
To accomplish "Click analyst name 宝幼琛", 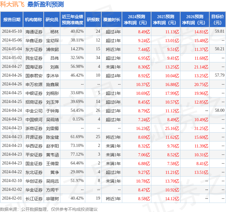I will (52, 41).
